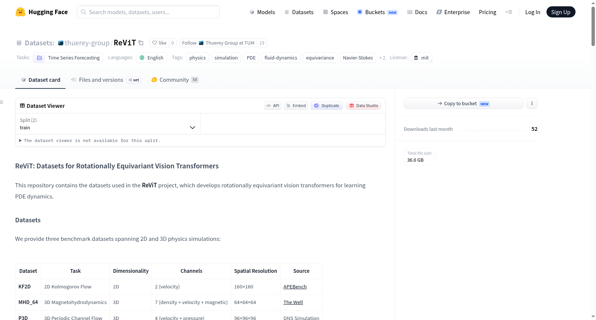Click the scrollbar down arrow
The height and width of the screenshot is (320, 596).
click(x=593, y=317)
